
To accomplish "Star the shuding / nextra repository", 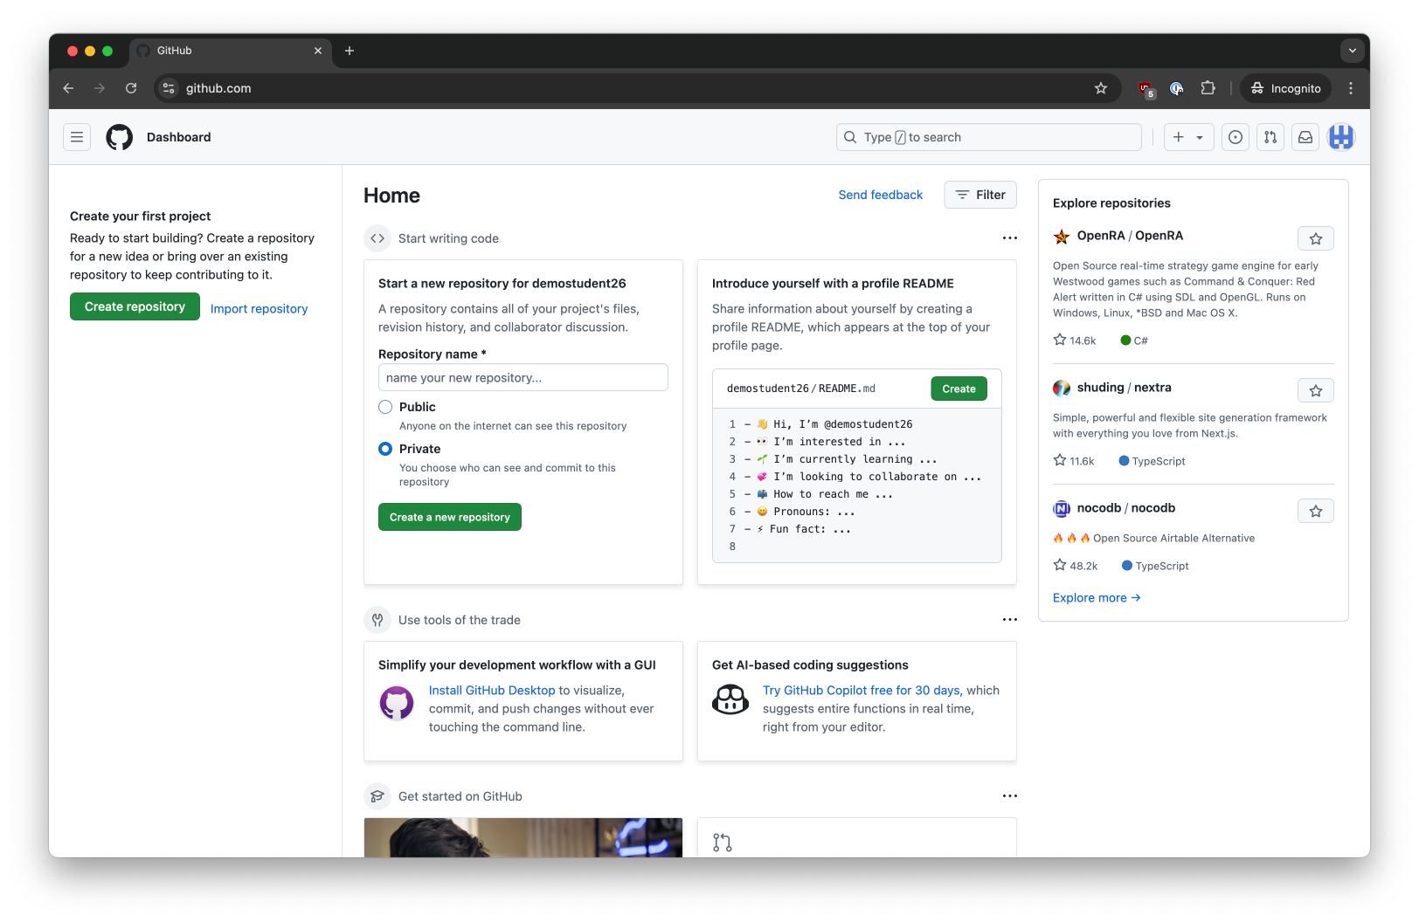I will (1316, 390).
